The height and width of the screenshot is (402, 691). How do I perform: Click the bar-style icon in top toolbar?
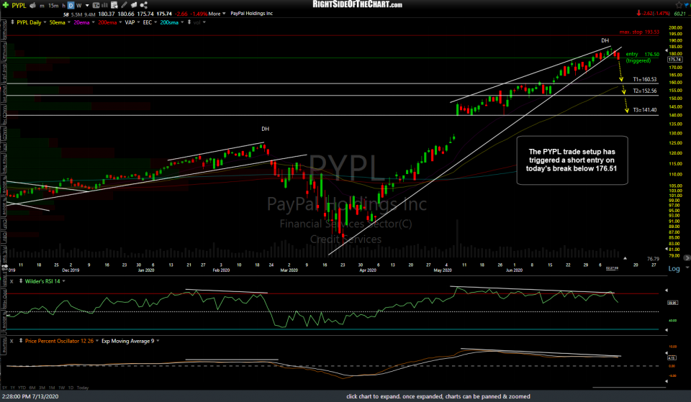[x=105, y=5]
